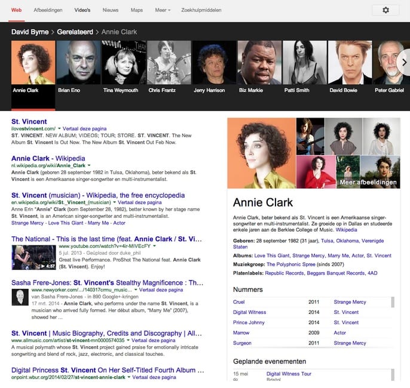The image size is (410, 388).
Task: Open Strange Mercy album in Cruel row
Action: pos(350,302)
